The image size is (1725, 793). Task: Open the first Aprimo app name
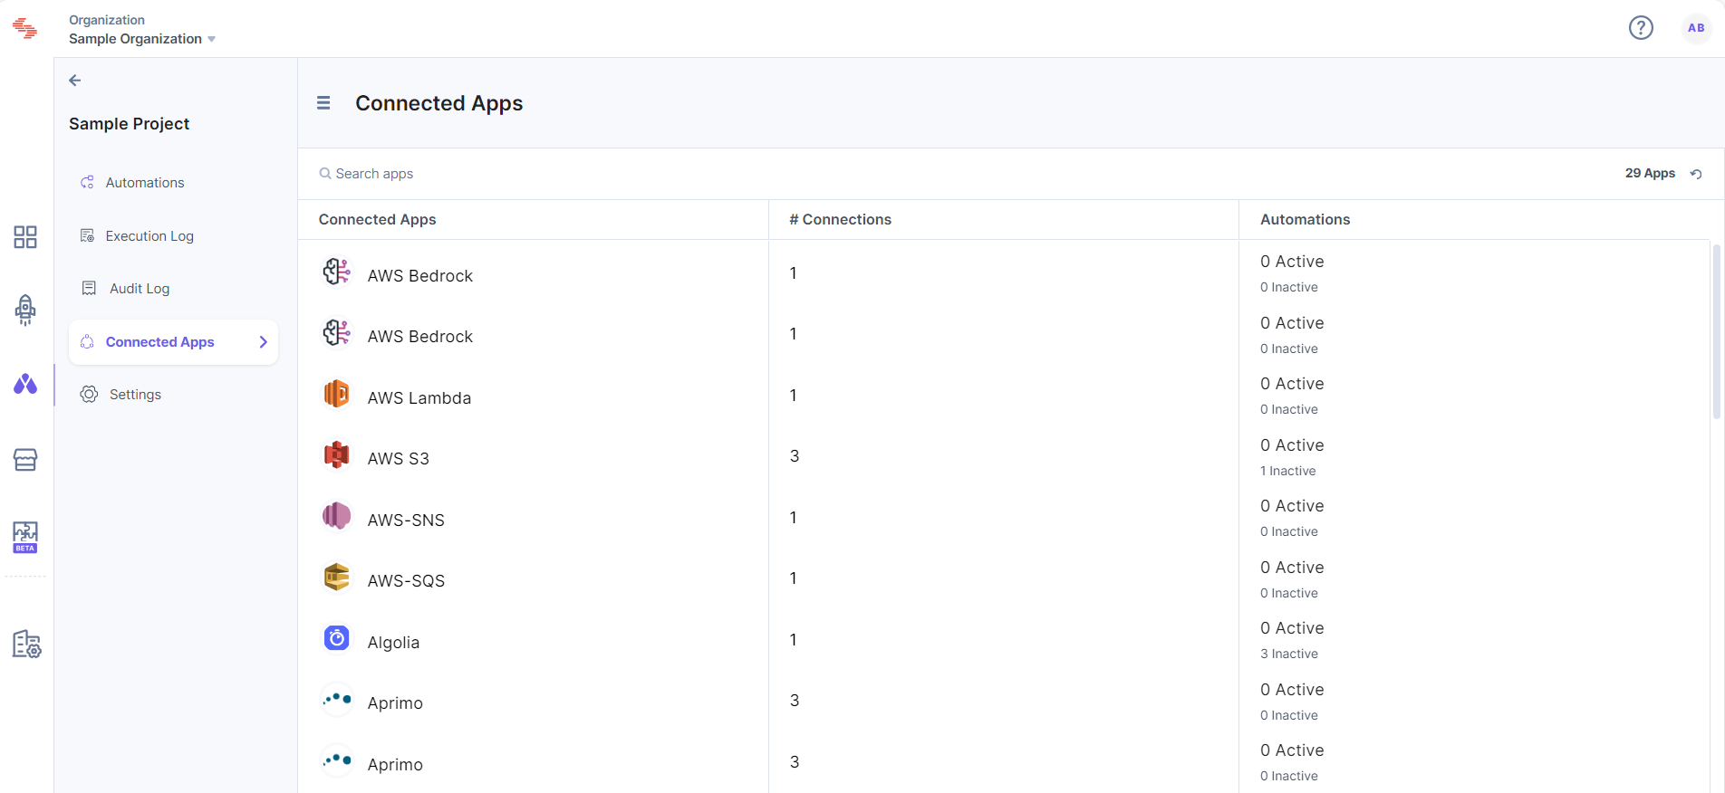pos(395,703)
